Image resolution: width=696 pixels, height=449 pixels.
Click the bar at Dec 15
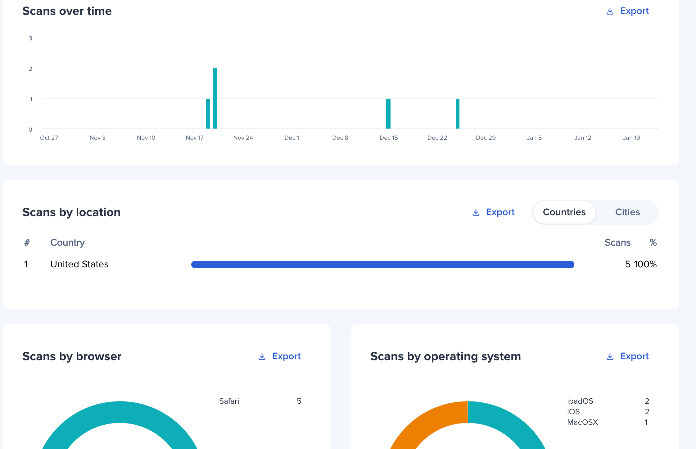[388, 114]
